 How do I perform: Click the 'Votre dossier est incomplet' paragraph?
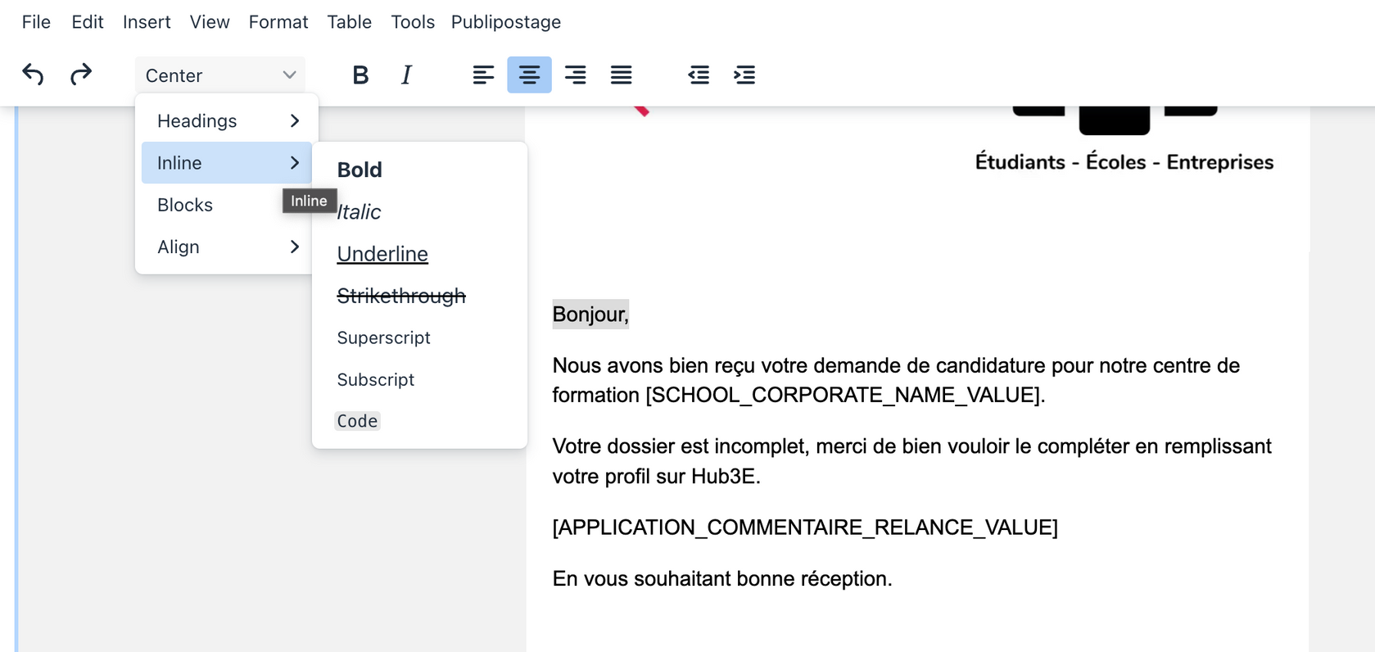click(912, 461)
